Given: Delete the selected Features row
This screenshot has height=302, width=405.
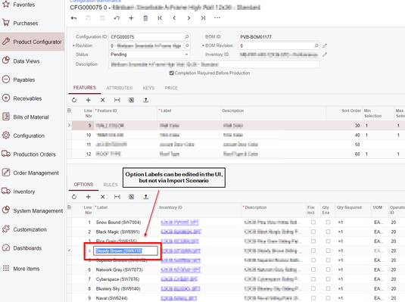Looking at the screenshot, I should (x=103, y=100).
